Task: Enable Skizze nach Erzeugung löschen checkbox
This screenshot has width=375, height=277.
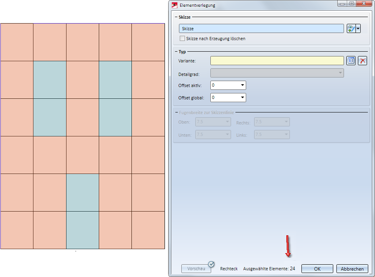Action: [182, 39]
